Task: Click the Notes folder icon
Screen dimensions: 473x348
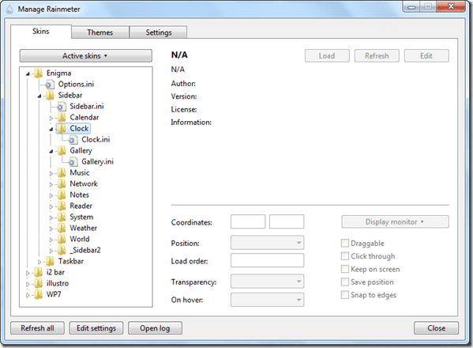Action: 62,195
